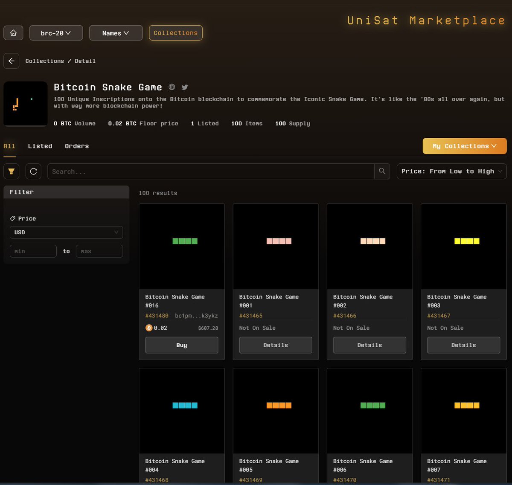Open the Names dropdown
This screenshot has height=485, width=512.
[x=116, y=33]
